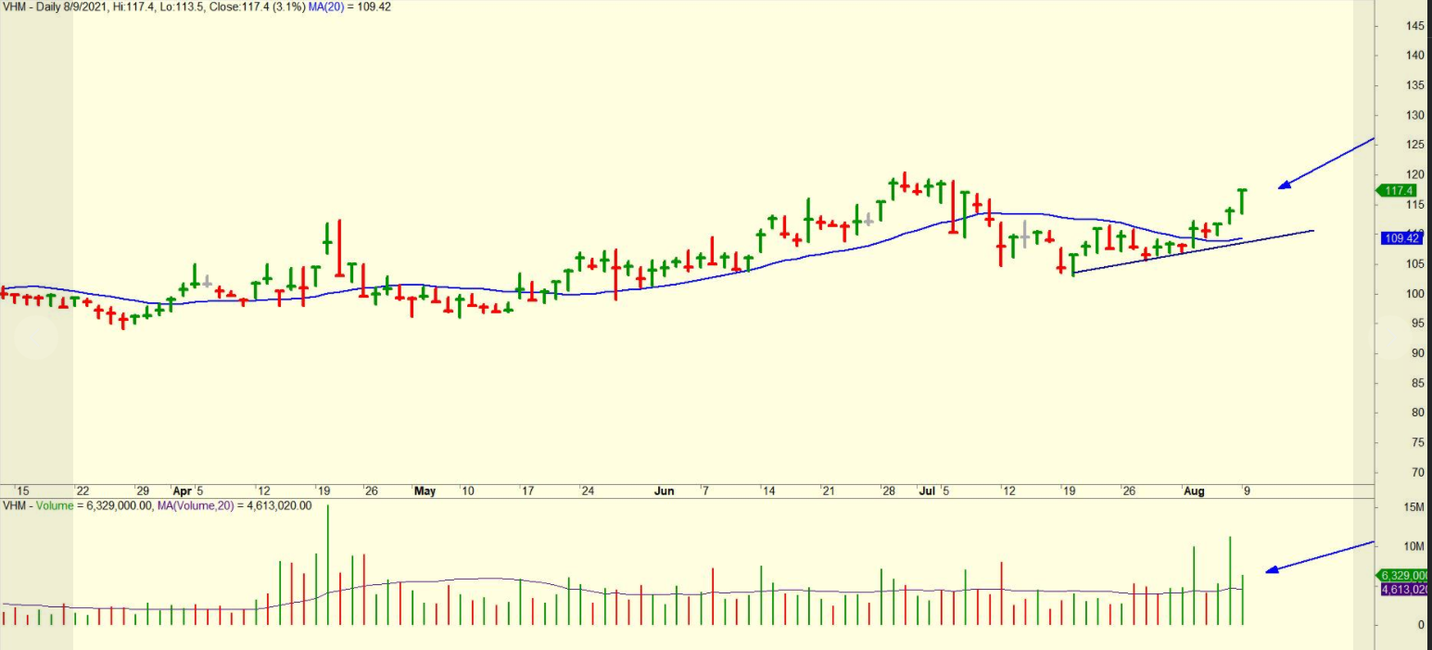Click the green 6,329,000 volume tag
This screenshot has width=1432, height=650.
pyautogui.click(x=1402, y=576)
